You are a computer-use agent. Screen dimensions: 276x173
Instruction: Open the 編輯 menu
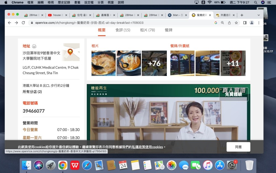pos(40,2)
